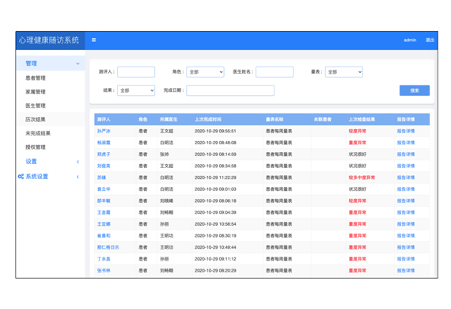This screenshot has width=451, height=309.
Task: Click the 所属医生 column header
Action: click(169, 120)
